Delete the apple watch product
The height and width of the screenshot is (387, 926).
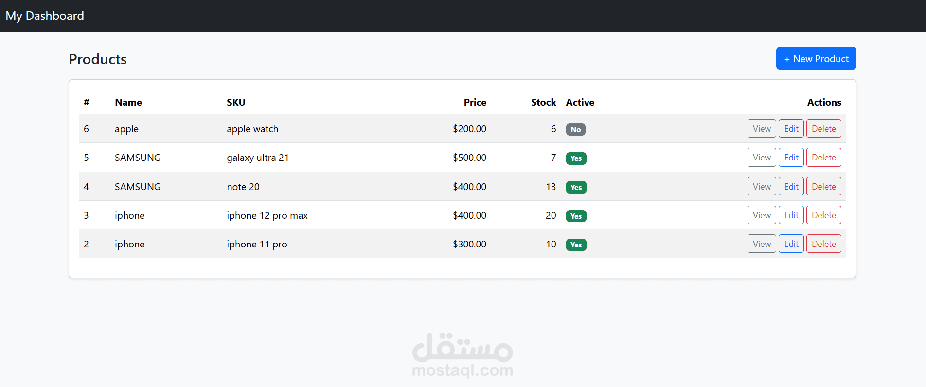pos(824,129)
